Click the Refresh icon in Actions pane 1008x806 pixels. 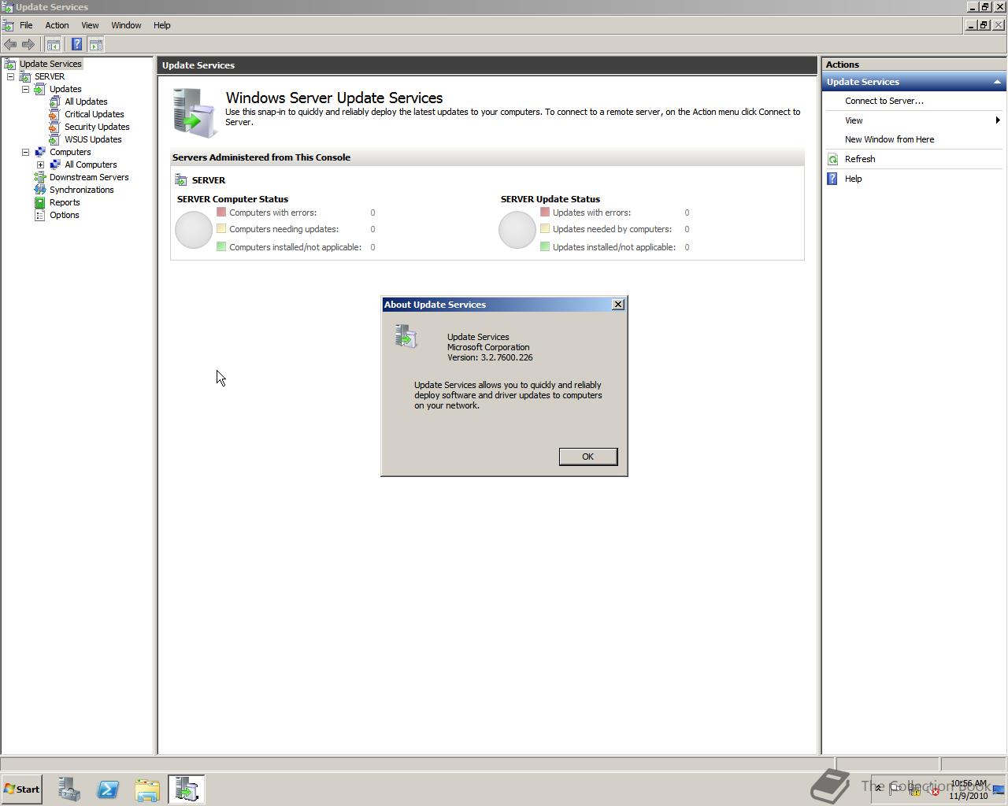(x=832, y=159)
